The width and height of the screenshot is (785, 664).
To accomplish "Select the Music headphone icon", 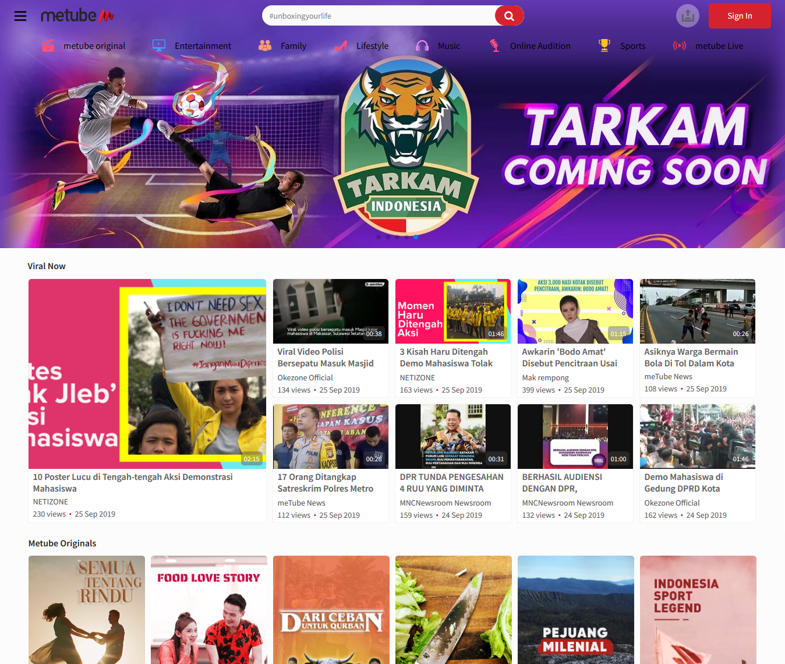I will [x=422, y=45].
